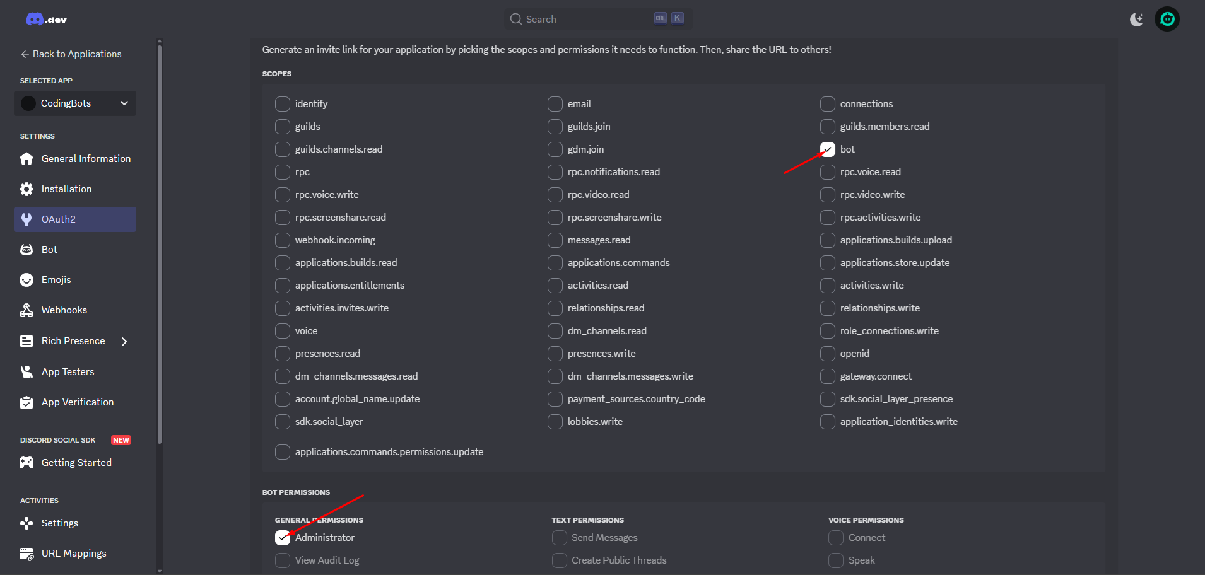The width and height of the screenshot is (1205, 575).
Task: Enable the email scope checkbox
Action: tap(555, 104)
